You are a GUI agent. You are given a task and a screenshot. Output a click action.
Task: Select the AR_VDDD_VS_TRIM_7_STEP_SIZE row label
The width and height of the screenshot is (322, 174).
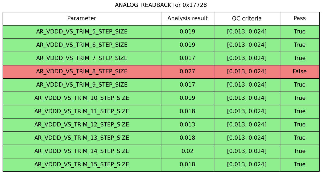[82, 58]
